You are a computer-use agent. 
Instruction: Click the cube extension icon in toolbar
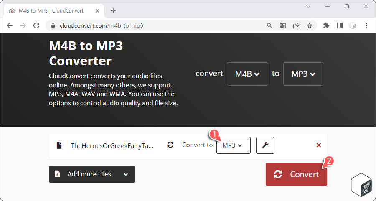tap(353, 25)
